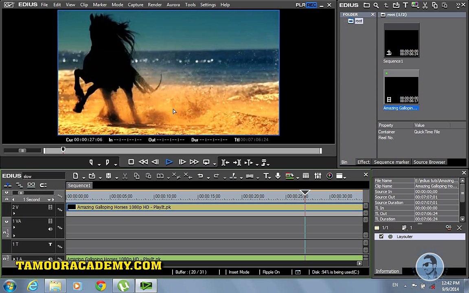Click the Copy icon in the timeline toolbar
This screenshot has height=293, width=469.
tap(137, 176)
